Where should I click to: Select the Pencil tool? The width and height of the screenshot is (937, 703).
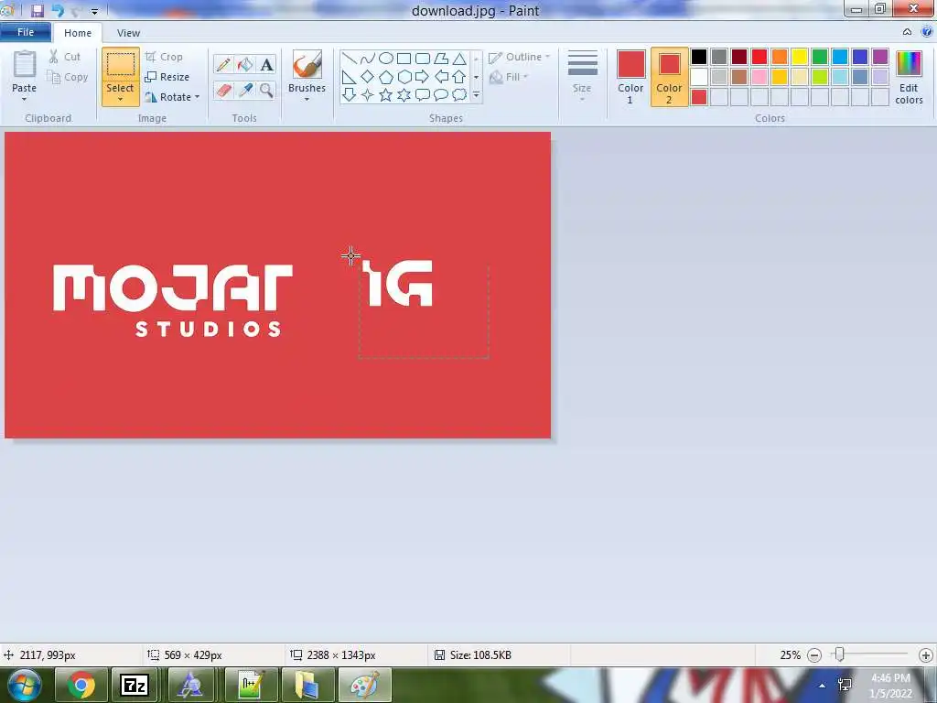tap(223, 65)
